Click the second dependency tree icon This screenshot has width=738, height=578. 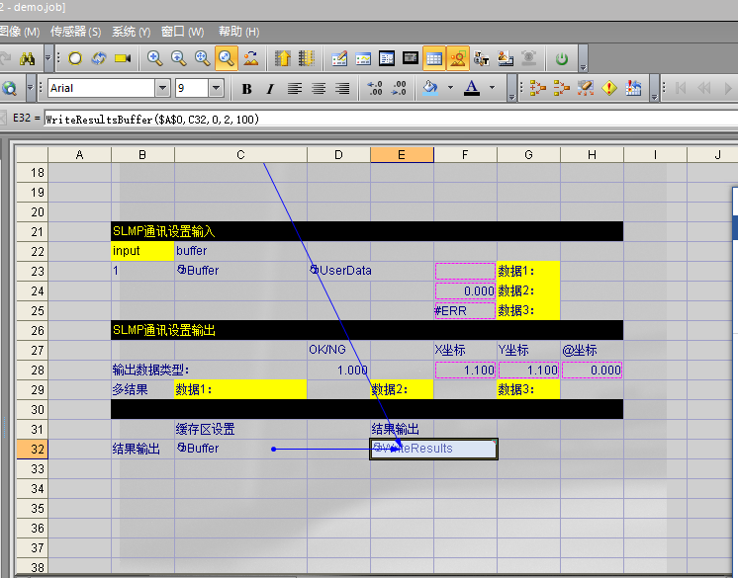tap(562, 88)
